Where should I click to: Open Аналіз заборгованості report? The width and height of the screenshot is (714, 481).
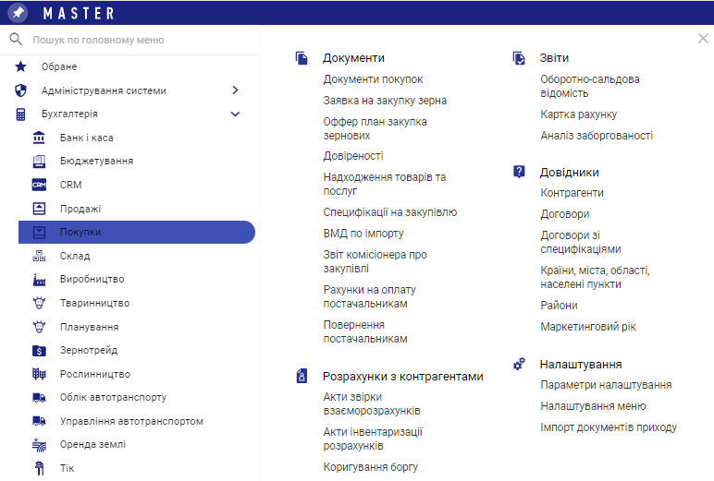tap(597, 136)
